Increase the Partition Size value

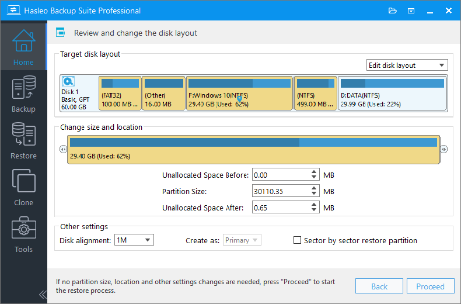(x=314, y=188)
